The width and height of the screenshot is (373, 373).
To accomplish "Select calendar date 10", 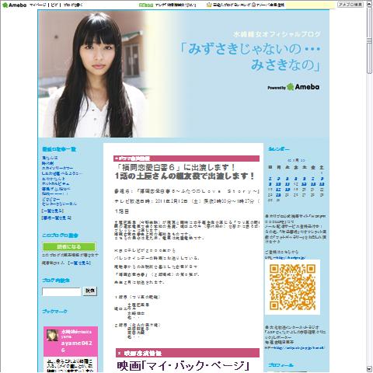I will (x=278, y=184).
